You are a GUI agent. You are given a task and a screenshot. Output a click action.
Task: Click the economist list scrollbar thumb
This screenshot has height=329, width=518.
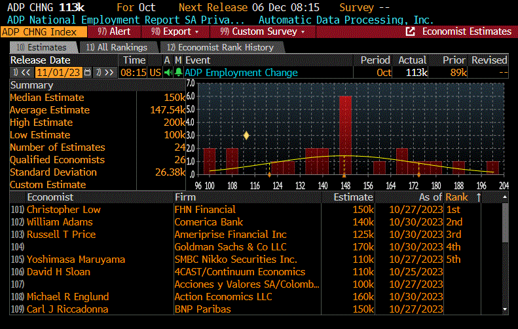[505, 223]
